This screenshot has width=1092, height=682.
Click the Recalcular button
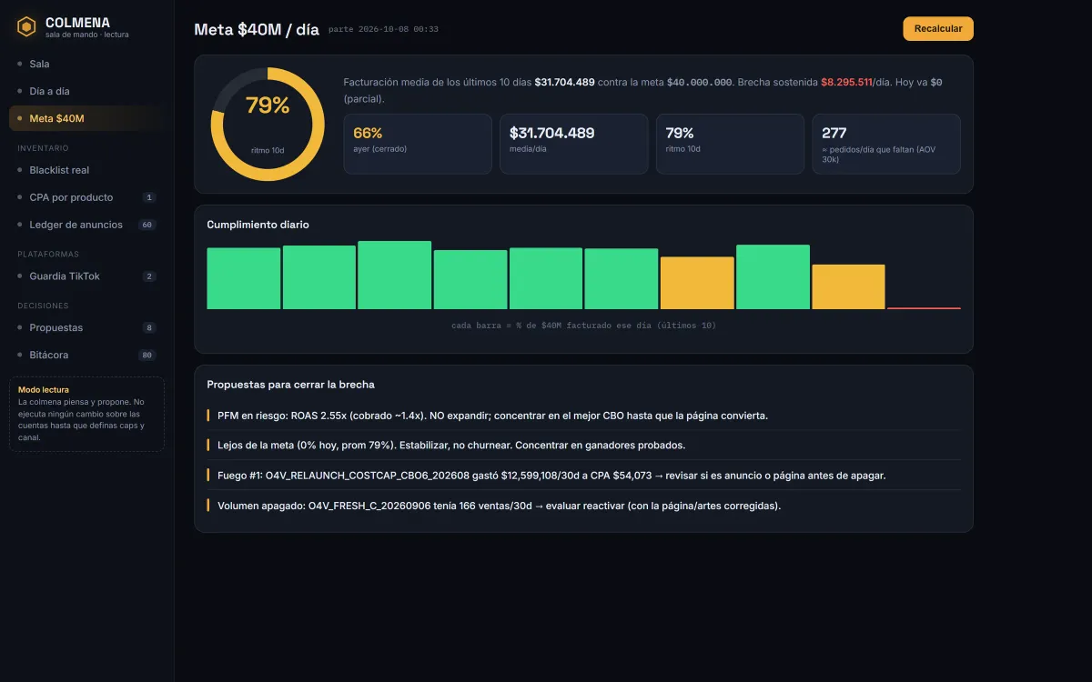(938, 29)
